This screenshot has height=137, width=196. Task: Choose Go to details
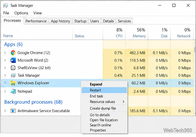click(x=104, y=115)
